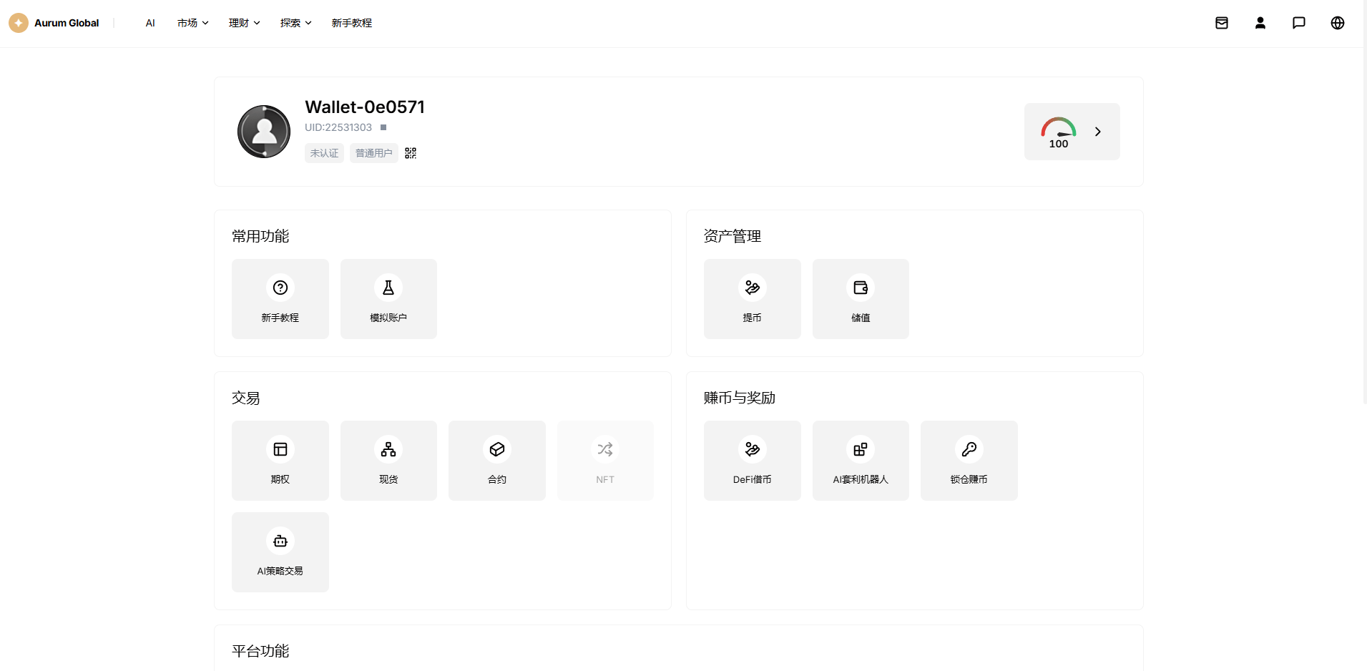
Task: Click the 资产管理 section heading
Action: click(733, 236)
